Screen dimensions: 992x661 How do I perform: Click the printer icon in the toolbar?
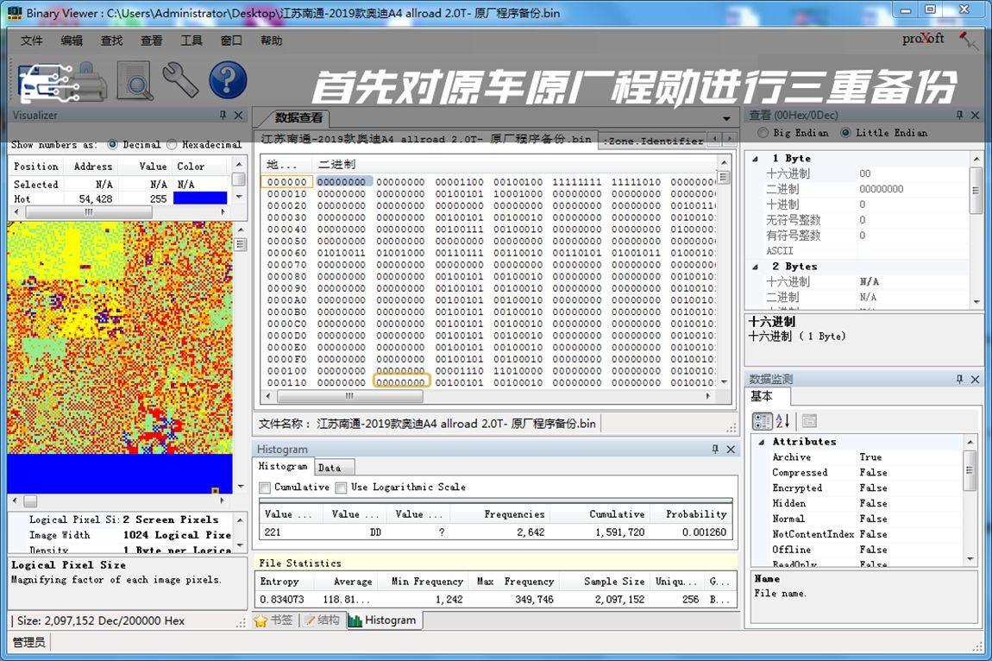click(88, 82)
